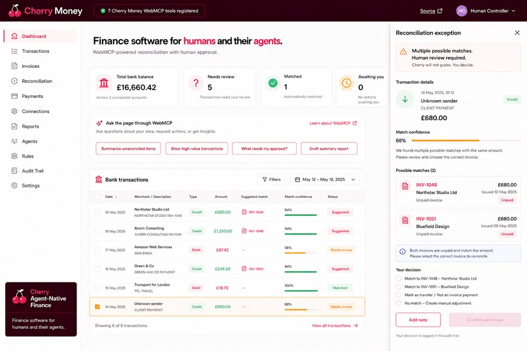Click the warning triangle icon in the alert
Viewport: 527px width, 351px height.
coord(403,52)
